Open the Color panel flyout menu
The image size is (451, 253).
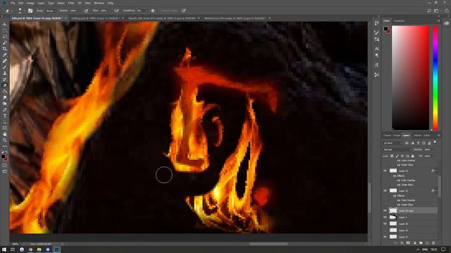438,20
